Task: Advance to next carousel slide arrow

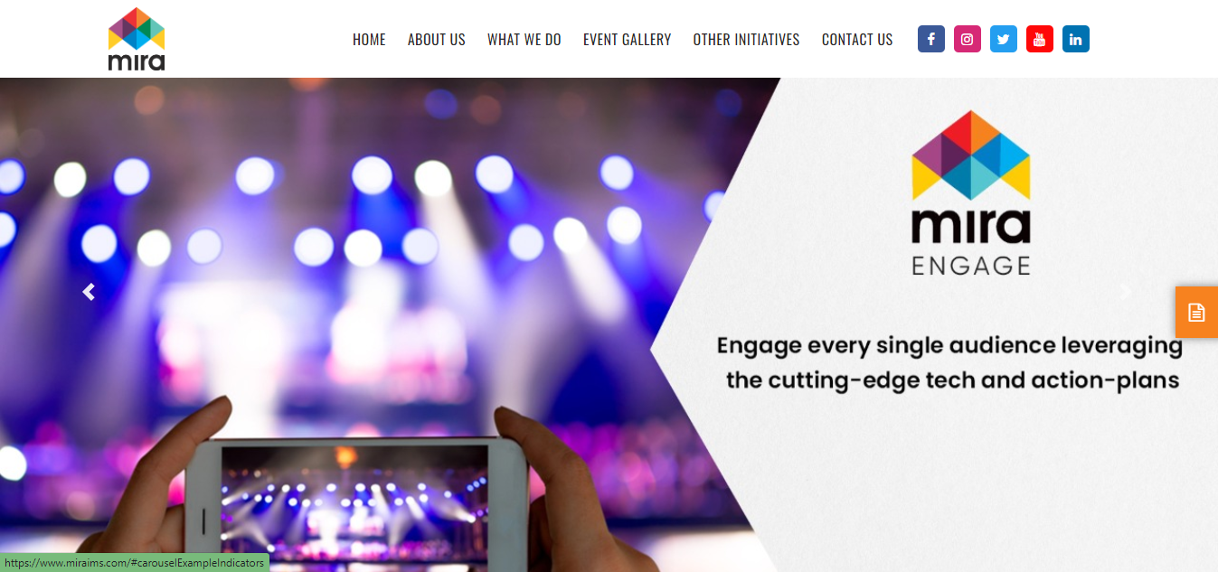Action: point(1126,292)
